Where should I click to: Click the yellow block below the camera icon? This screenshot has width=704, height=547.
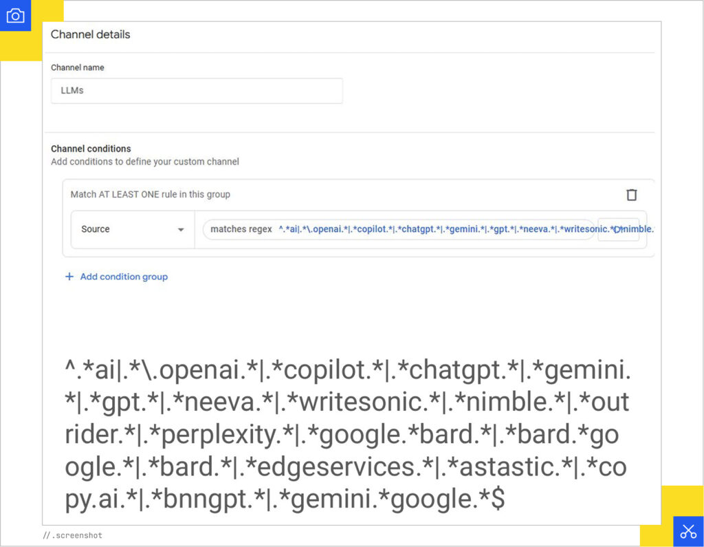click(x=19, y=47)
